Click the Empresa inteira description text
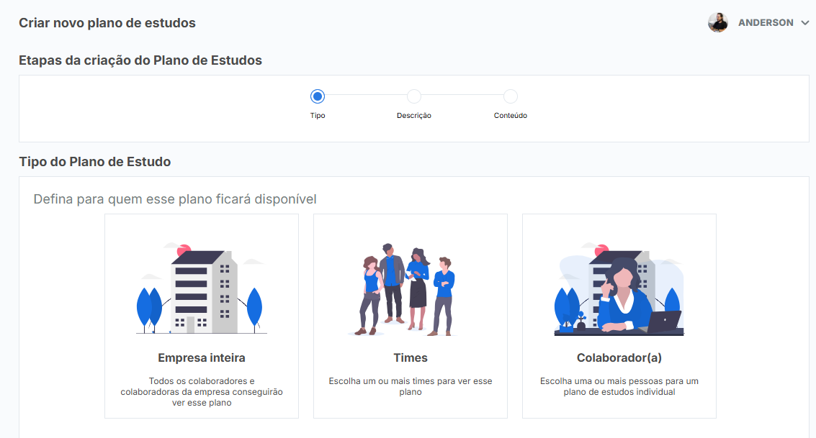This screenshot has height=438, width=816. coord(202,392)
